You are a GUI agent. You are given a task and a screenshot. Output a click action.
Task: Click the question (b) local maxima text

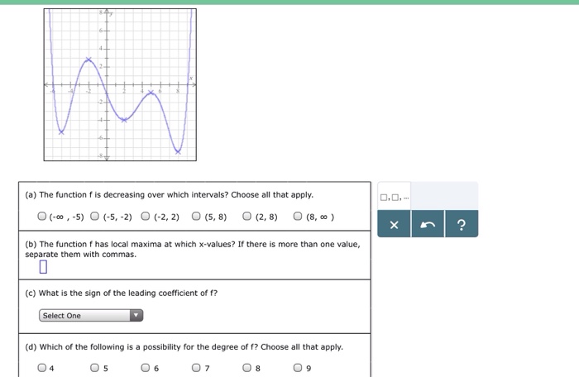[x=193, y=249]
